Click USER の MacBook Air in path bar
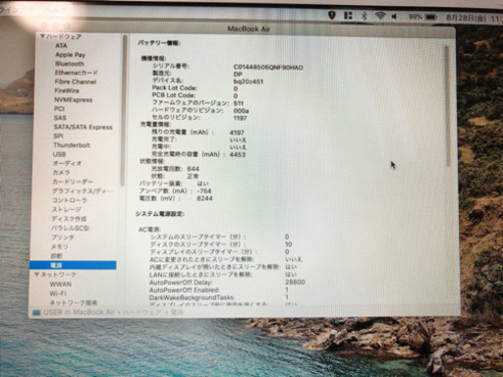503x377 pixels. pyautogui.click(x=79, y=312)
